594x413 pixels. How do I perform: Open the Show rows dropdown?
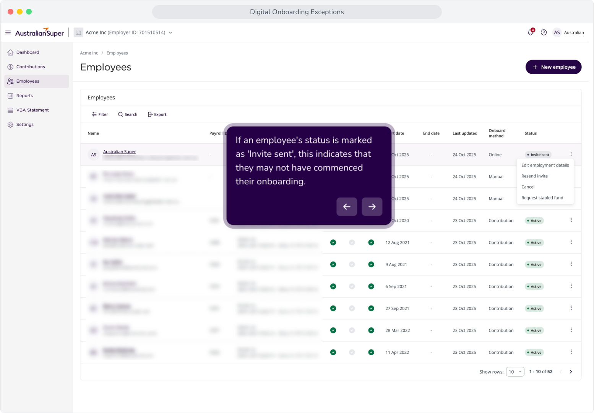click(x=515, y=372)
